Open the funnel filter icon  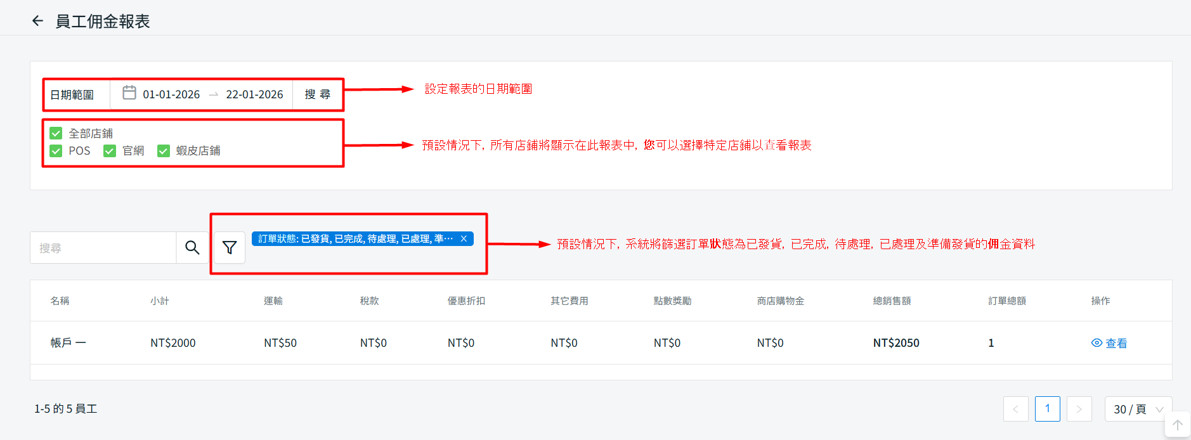pyautogui.click(x=230, y=247)
